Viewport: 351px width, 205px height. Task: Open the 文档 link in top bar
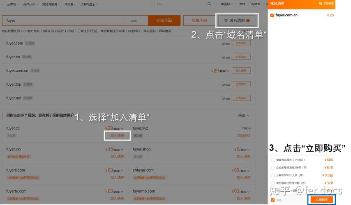pos(242,4)
